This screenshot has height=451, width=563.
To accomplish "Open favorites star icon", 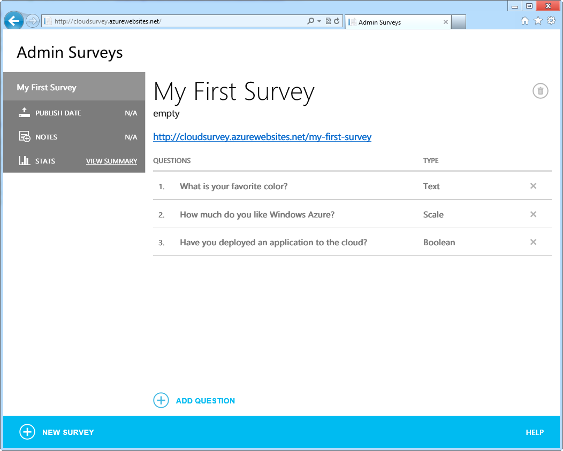I will pyautogui.click(x=538, y=21).
